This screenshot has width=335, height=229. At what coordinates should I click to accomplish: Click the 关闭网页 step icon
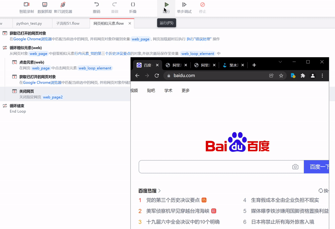[x=14, y=91]
